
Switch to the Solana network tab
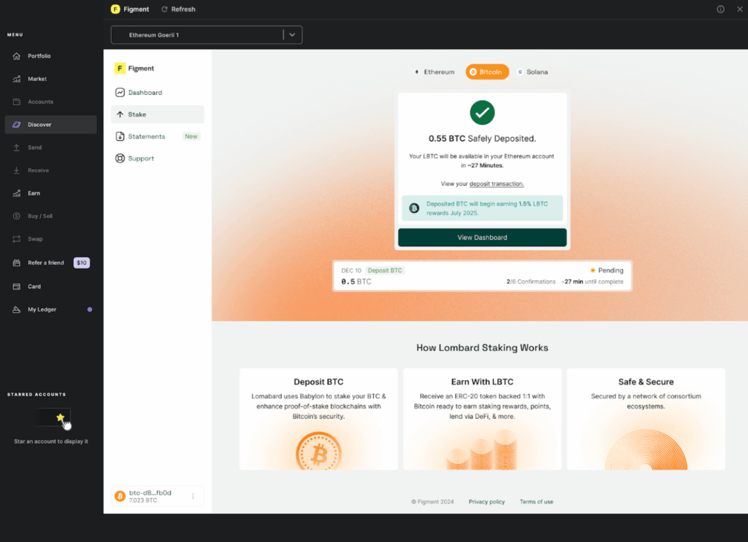(x=533, y=72)
